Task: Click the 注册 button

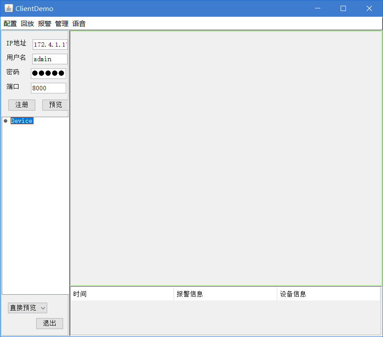Action: point(22,105)
